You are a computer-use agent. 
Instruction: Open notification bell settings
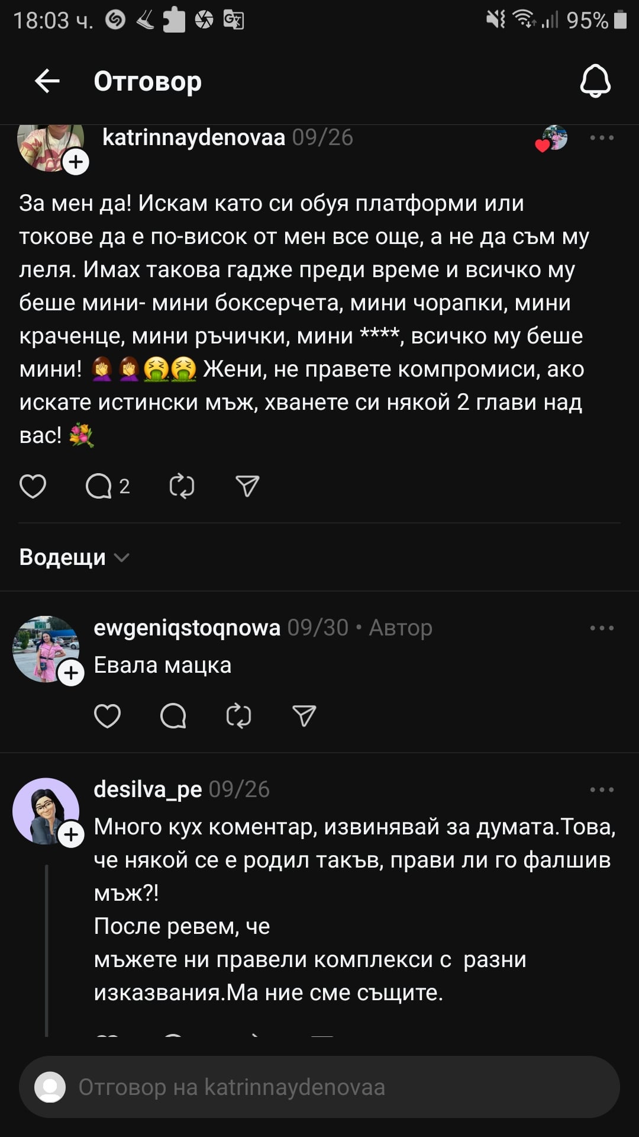click(595, 81)
